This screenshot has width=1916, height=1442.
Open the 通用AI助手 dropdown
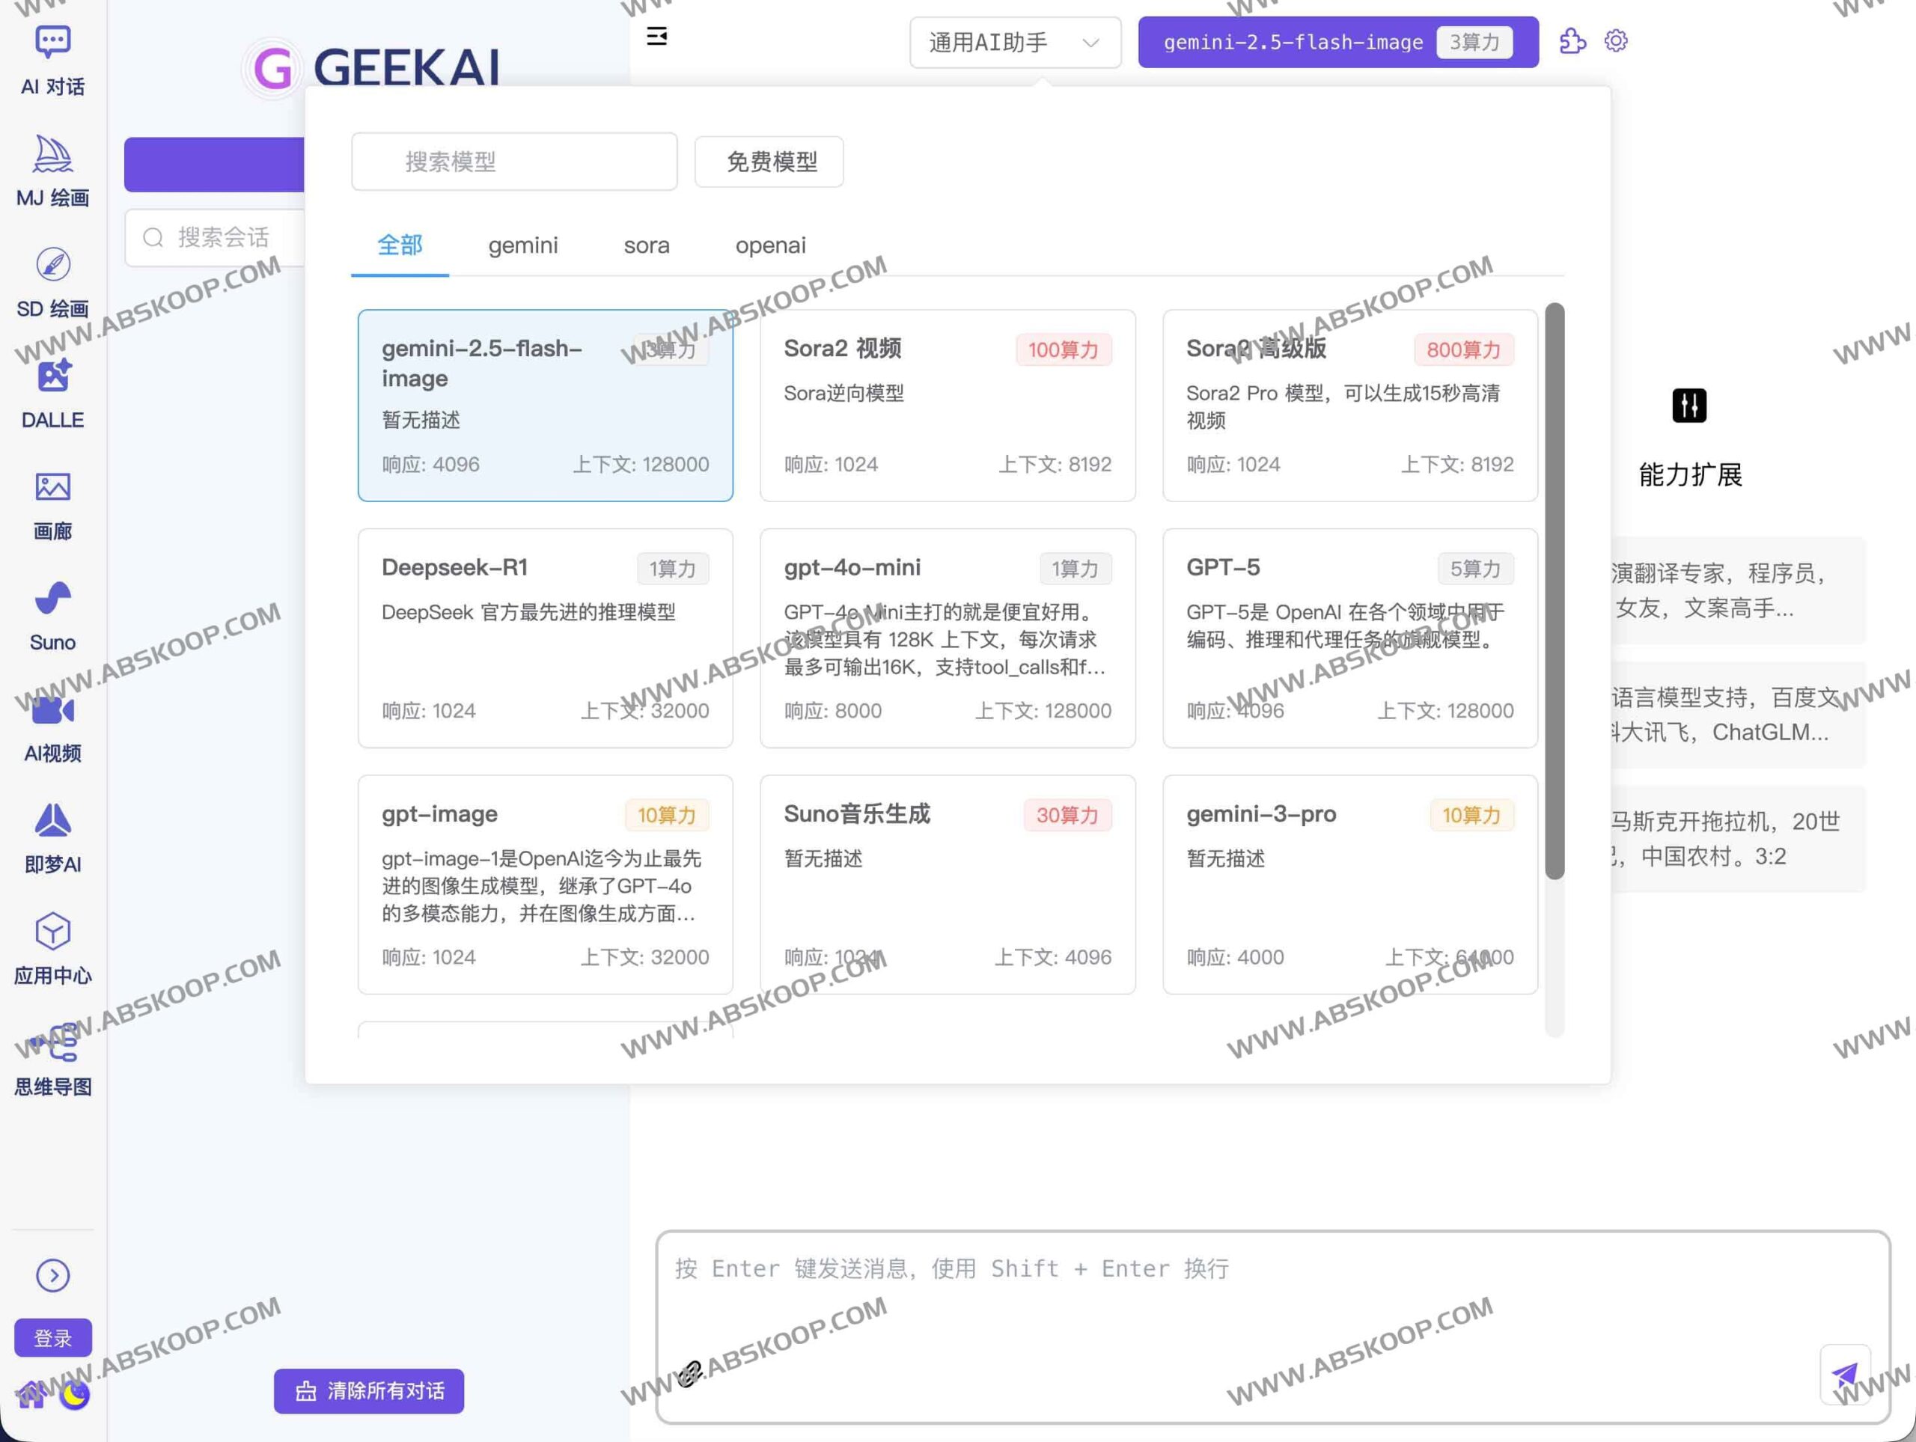(1013, 42)
